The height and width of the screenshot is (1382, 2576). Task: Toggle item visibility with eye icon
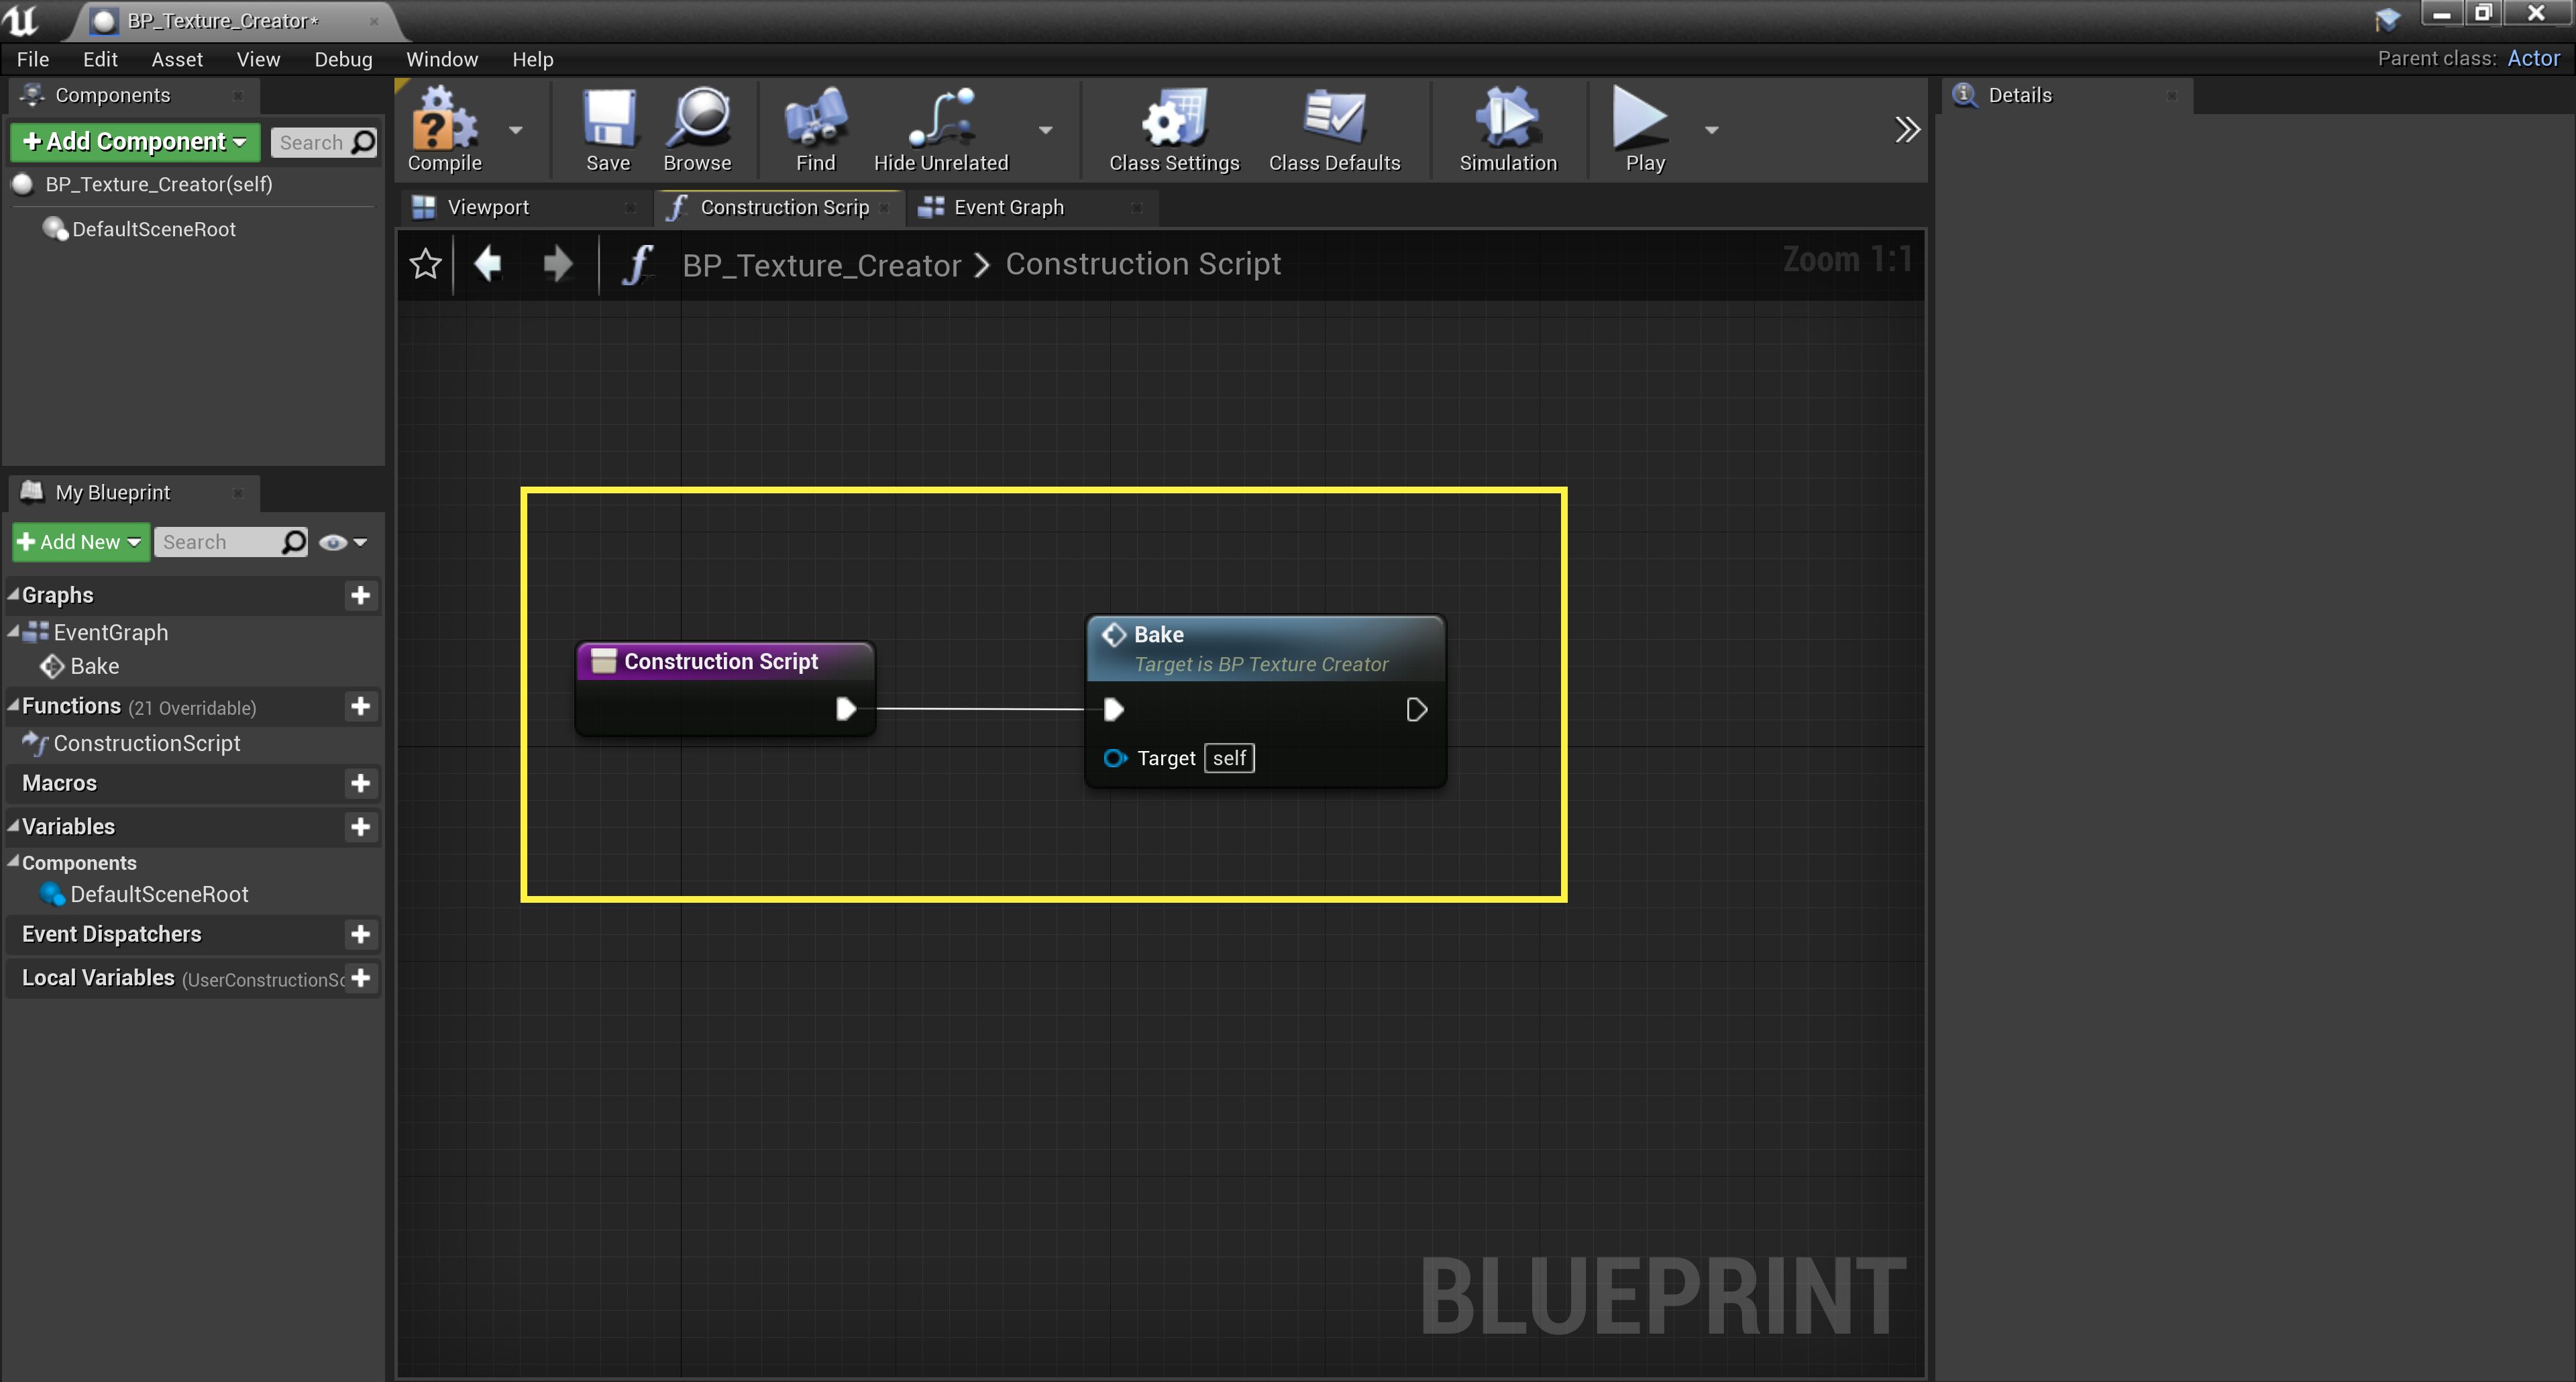[x=333, y=542]
